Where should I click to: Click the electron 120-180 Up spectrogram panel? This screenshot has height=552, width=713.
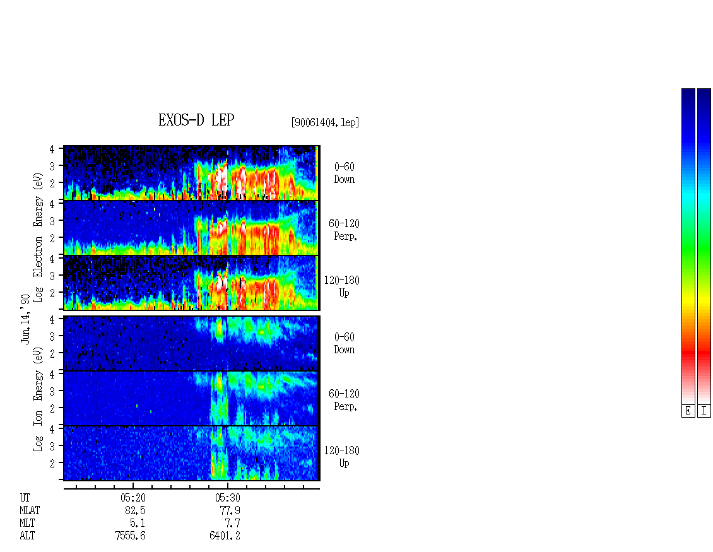pyautogui.click(x=191, y=283)
